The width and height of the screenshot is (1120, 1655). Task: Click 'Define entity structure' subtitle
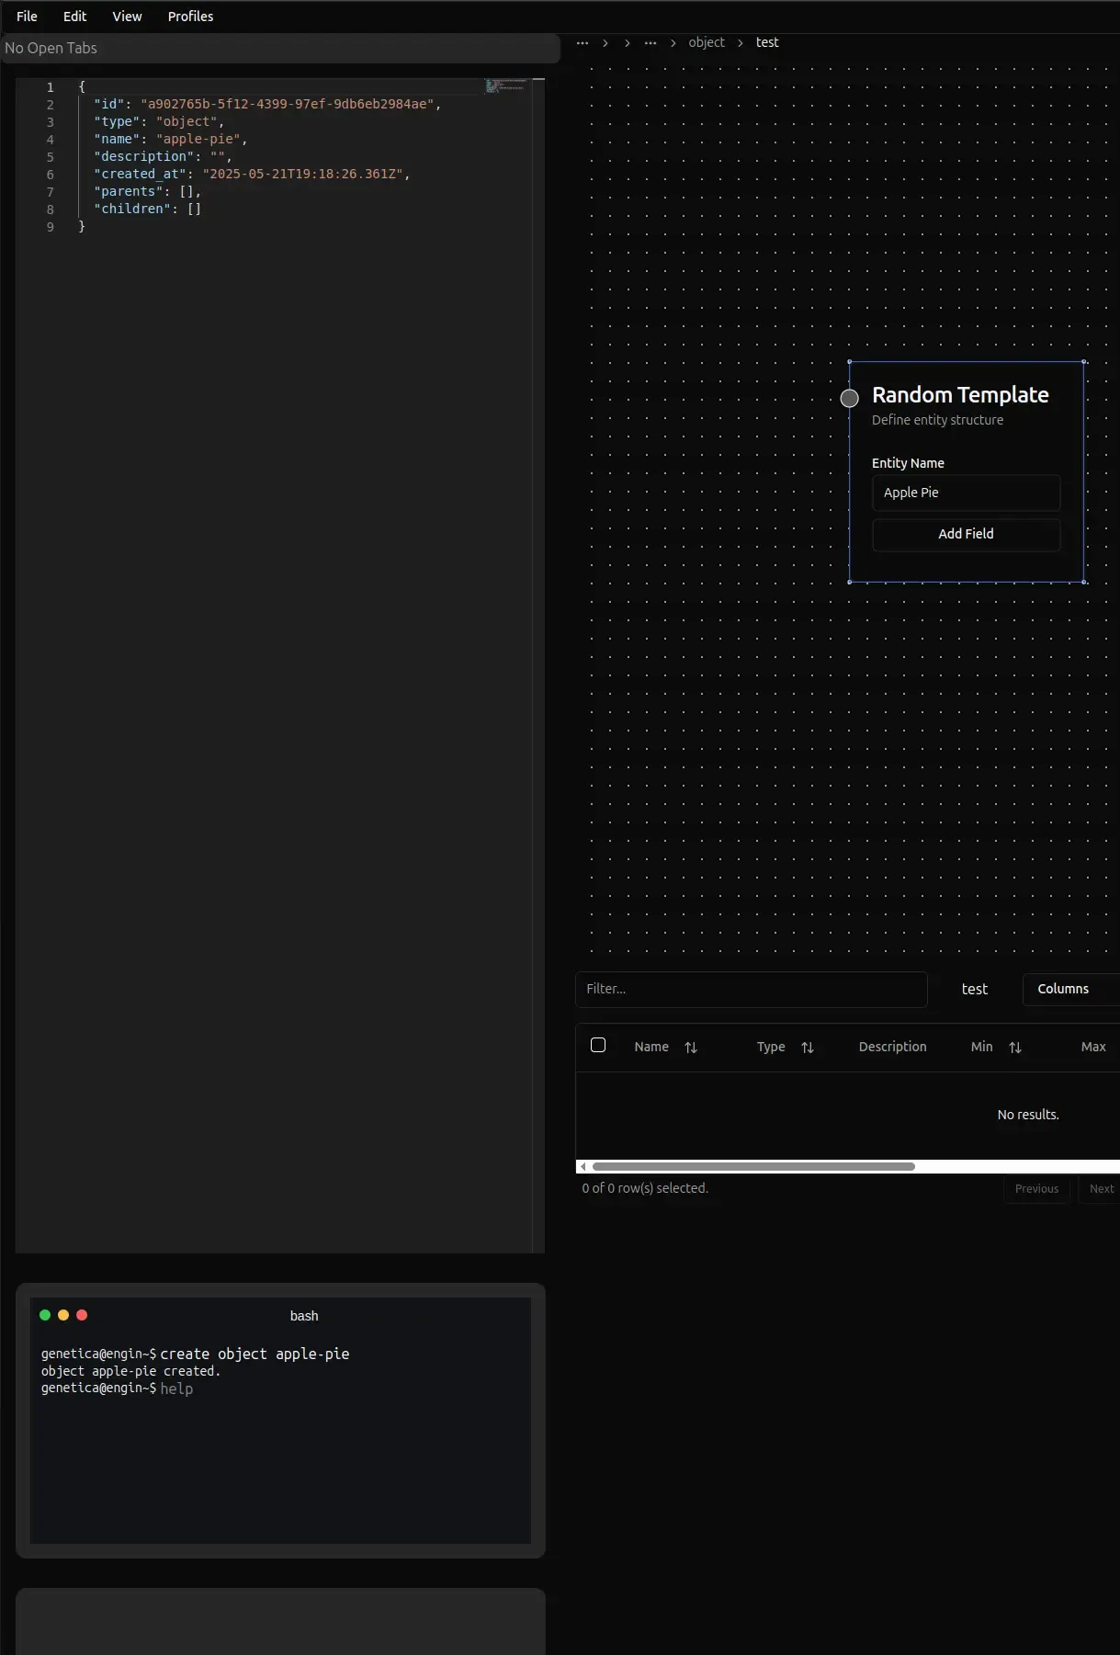[x=937, y=420]
